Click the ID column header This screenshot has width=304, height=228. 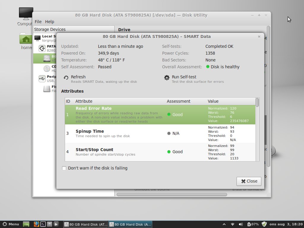[68, 102]
